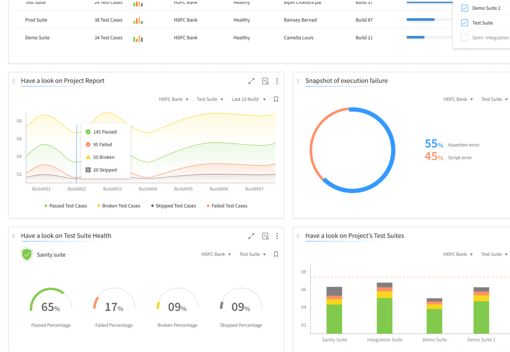Toggle Broken Test Cases legend entry

pyautogui.click(x=119, y=206)
